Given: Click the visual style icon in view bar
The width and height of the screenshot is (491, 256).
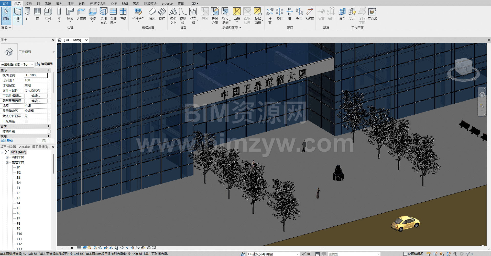Looking at the screenshot, I should click(x=84, y=248).
